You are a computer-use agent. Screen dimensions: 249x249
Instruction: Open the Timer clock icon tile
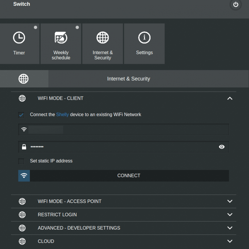(19, 38)
